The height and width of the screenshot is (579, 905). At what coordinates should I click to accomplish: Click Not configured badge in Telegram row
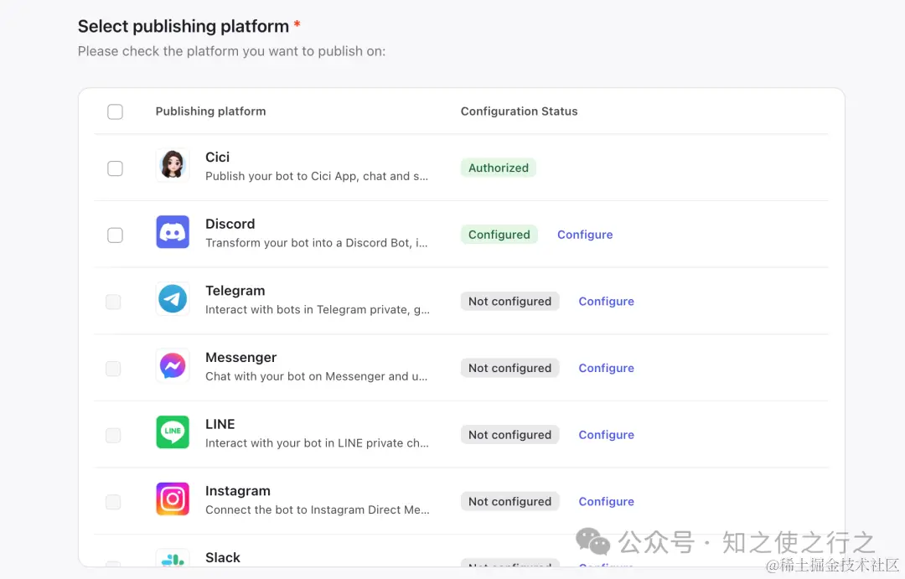pyautogui.click(x=509, y=302)
